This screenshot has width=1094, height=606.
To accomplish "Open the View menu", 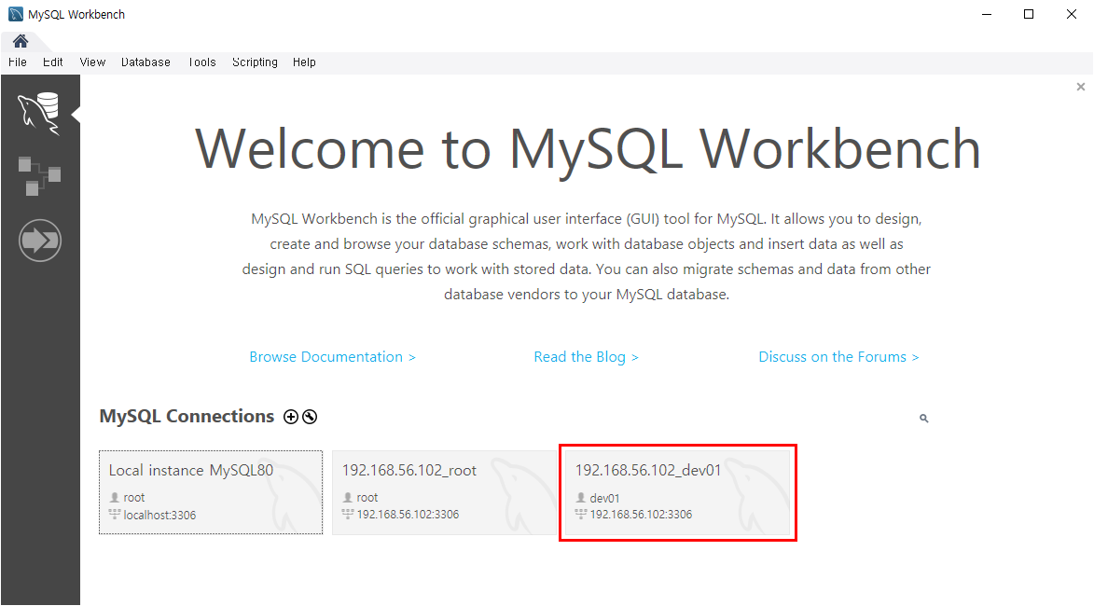I will (x=92, y=62).
